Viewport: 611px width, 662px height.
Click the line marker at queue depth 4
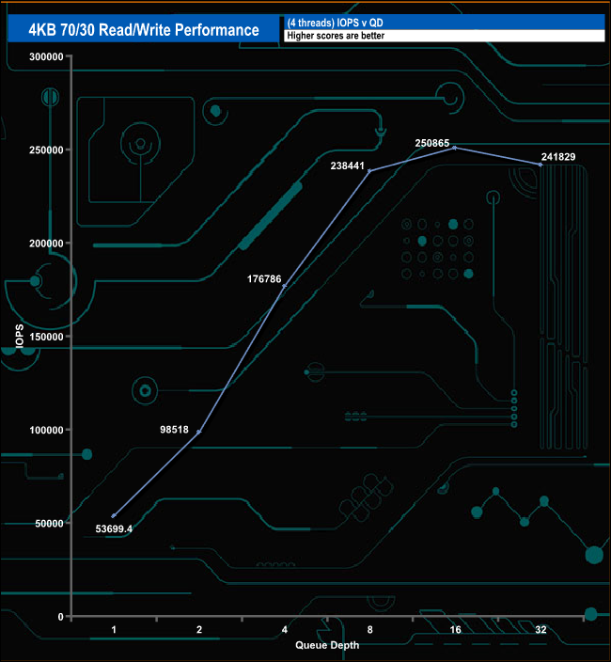coord(285,286)
